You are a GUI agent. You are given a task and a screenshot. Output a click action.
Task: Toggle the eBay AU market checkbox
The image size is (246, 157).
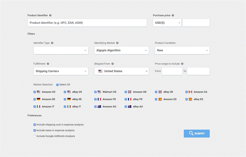(x=126, y=107)
